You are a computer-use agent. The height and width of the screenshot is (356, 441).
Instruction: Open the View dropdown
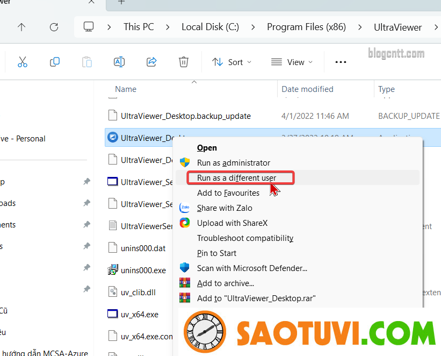coord(292,62)
